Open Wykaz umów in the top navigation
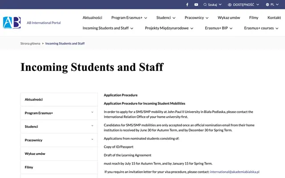The width and height of the screenshot is (285, 178). [x=229, y=18]
